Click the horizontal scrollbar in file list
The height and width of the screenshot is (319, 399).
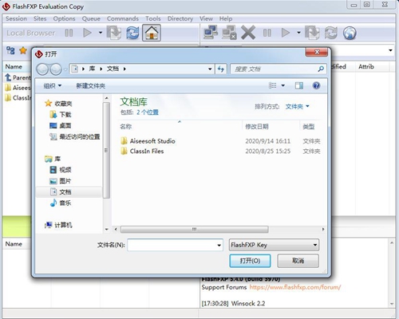point(194,229)
